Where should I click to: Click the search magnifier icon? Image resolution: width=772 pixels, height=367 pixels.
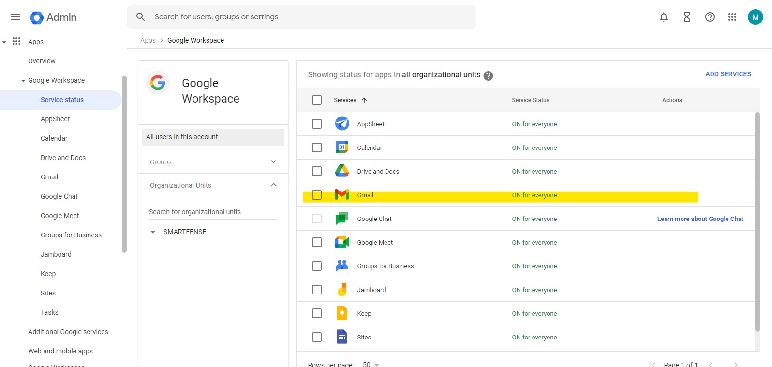pos(140,17)
